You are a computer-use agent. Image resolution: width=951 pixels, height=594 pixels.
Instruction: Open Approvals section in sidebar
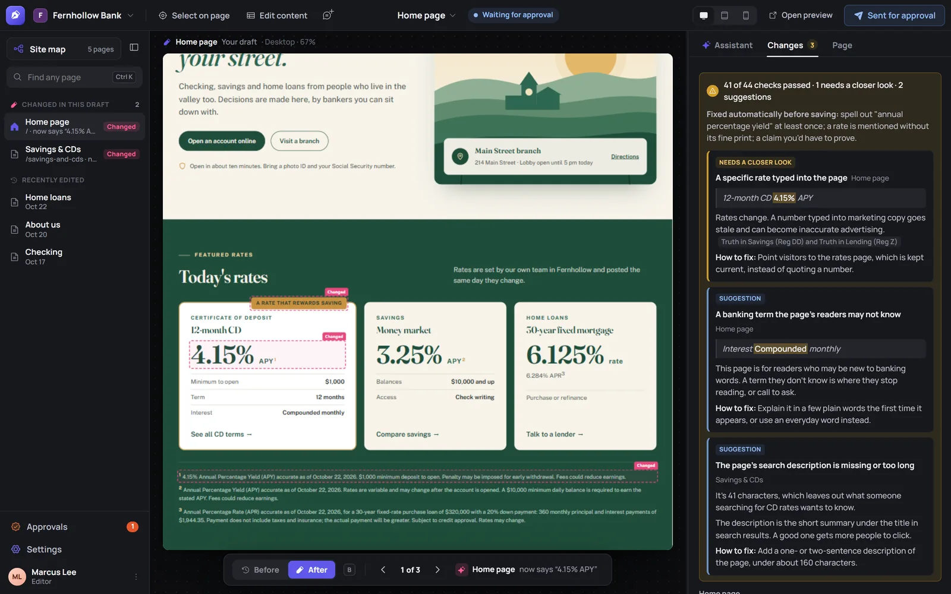(74, 527)
